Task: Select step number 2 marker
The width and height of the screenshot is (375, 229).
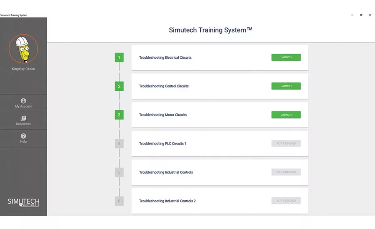Action: point(119,86)
